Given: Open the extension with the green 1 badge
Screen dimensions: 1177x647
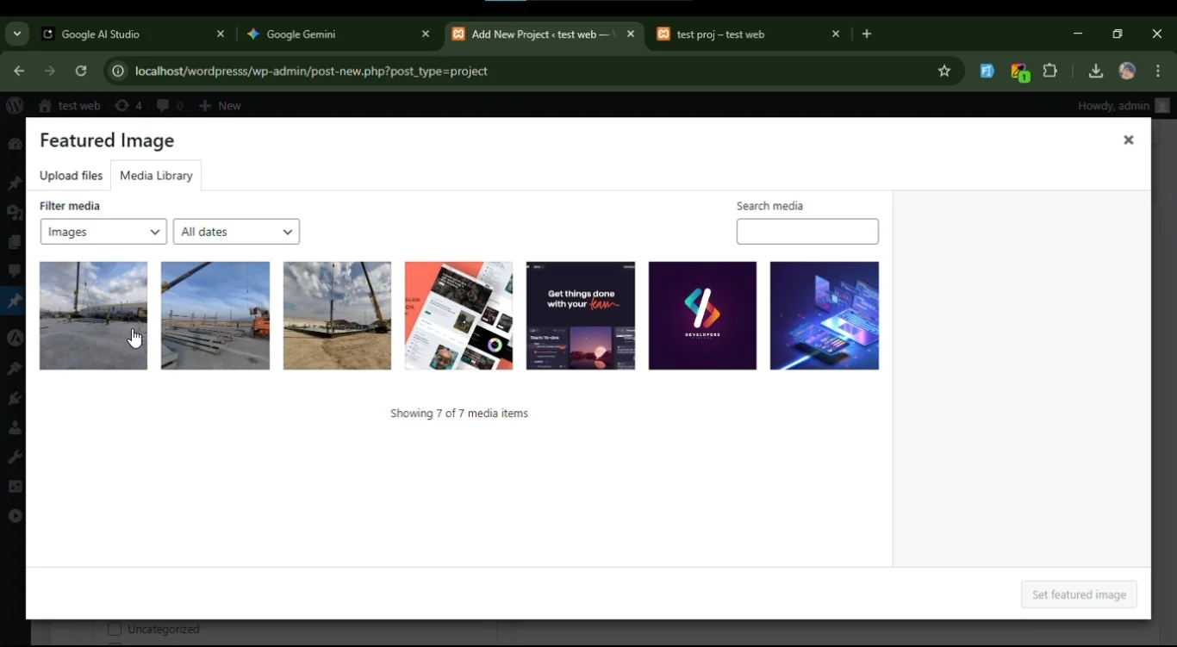Looking at the screenshot, I should coord(1020,72).
